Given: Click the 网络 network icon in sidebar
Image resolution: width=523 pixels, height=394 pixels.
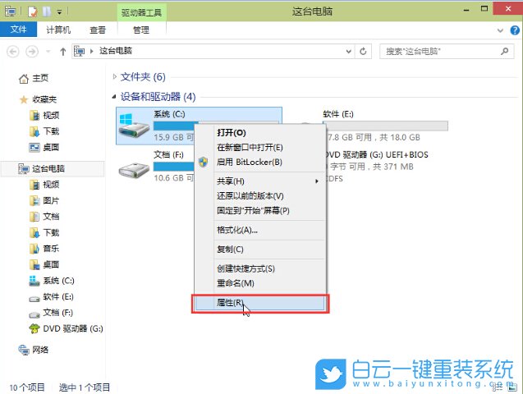Looking at the screenshot, I should 24,350.
